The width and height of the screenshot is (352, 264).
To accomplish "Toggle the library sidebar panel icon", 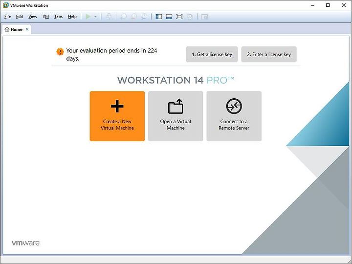I will click(x=159, y=17).
